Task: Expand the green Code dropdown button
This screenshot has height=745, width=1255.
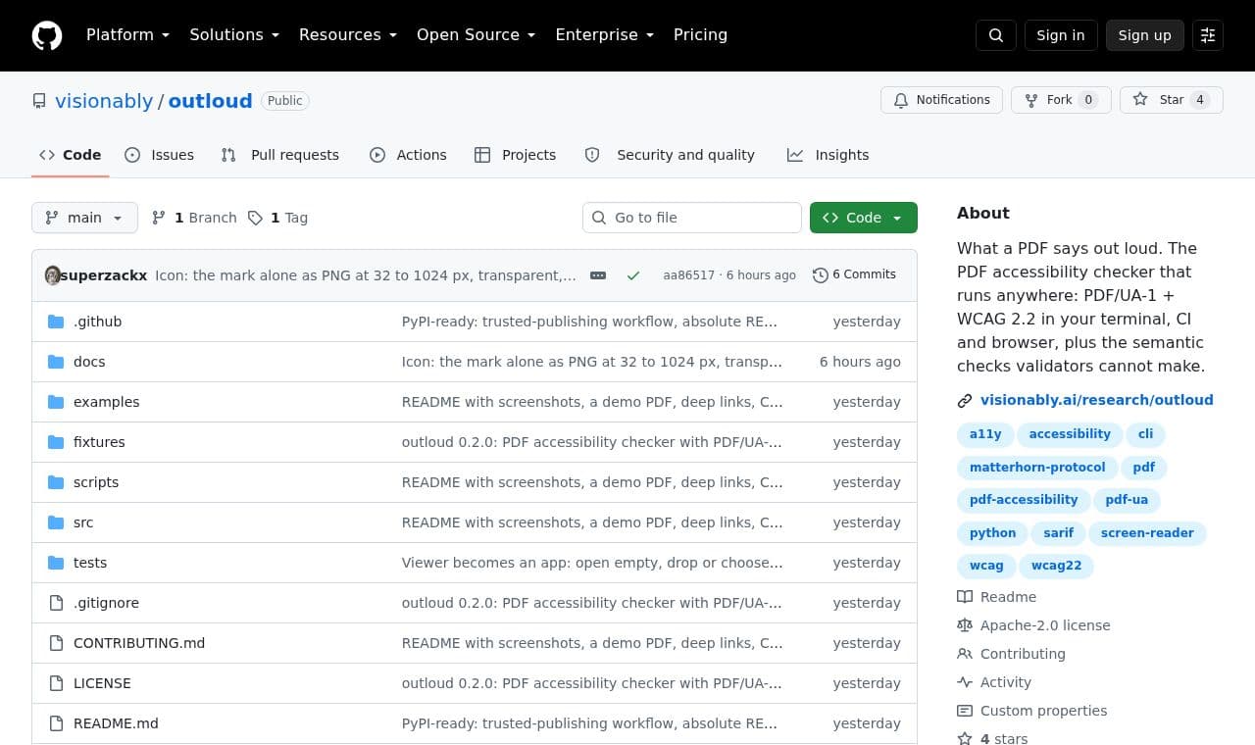Action: coord(864,218)
